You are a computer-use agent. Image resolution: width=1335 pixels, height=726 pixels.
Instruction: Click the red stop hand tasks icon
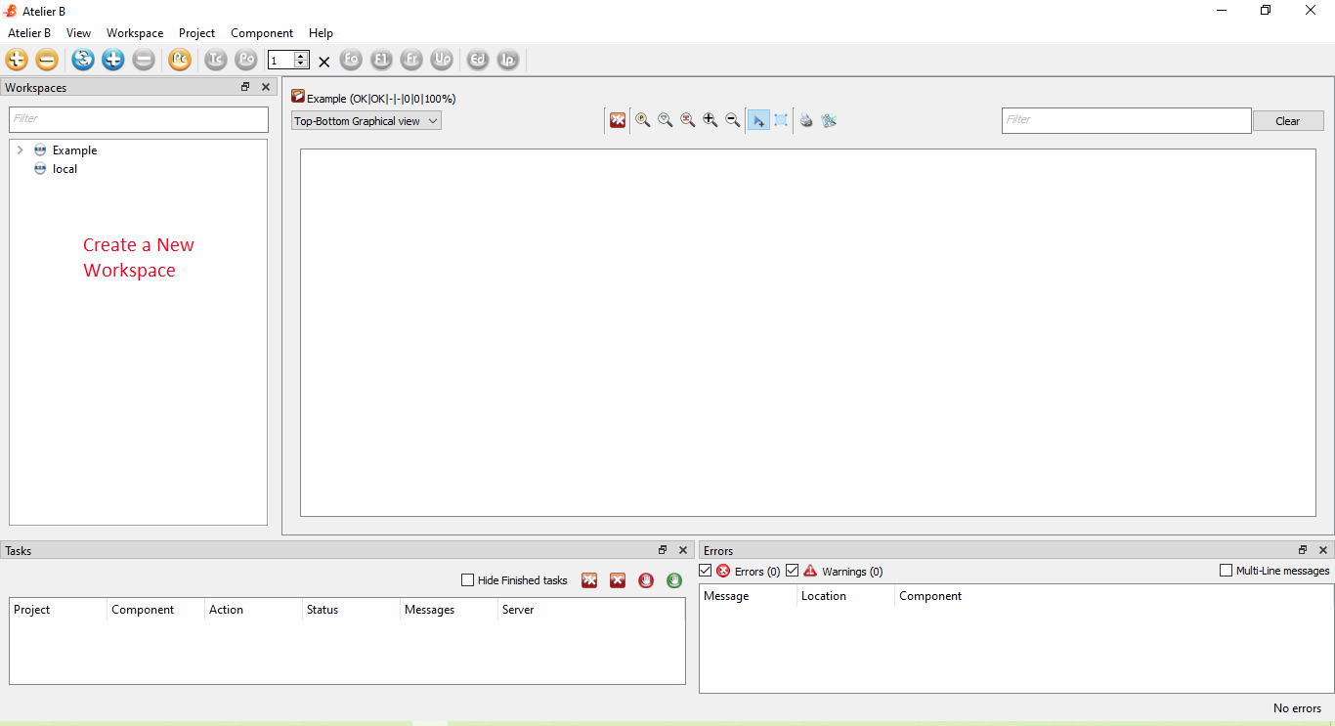click(x=646, y=580)
